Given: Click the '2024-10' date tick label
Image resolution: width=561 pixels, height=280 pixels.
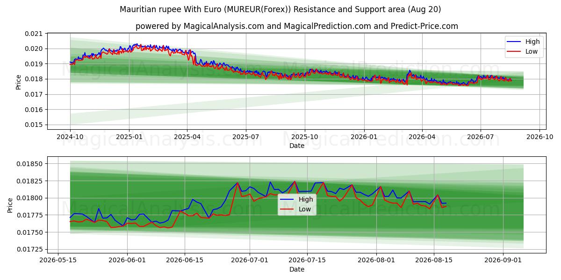Looking at the screenshot, I should click(70, 137).
